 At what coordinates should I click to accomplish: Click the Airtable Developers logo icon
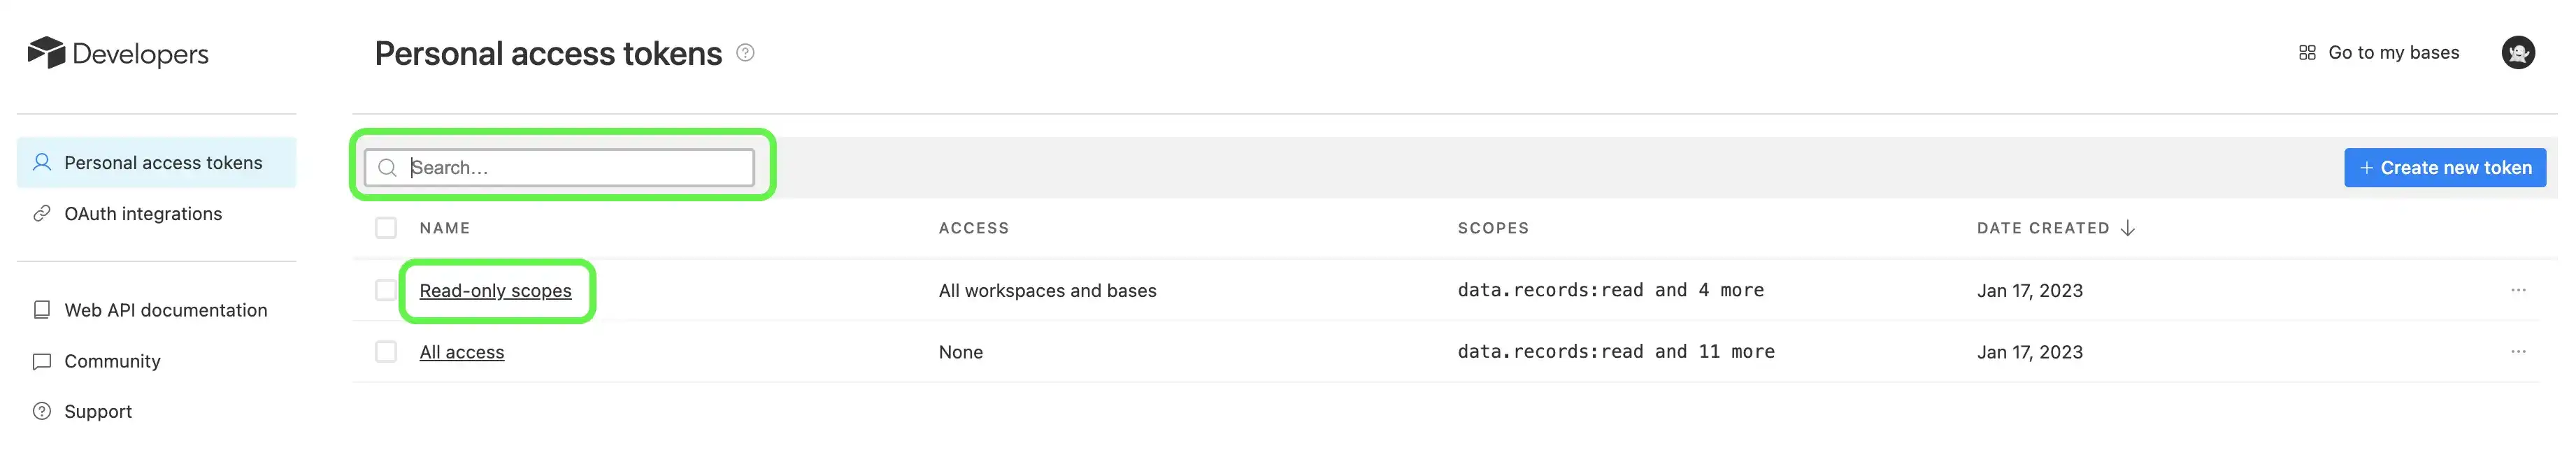click(x=46, y=52)
